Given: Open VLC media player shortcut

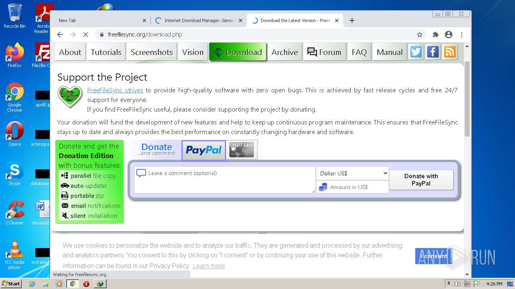Looking at the screenshot, I should pyautogui.click(x=14, y=254).
